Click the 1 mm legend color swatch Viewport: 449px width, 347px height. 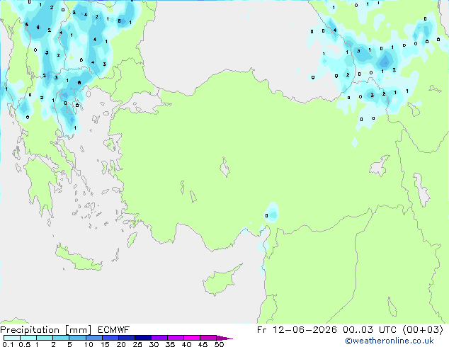click(45, 338)
